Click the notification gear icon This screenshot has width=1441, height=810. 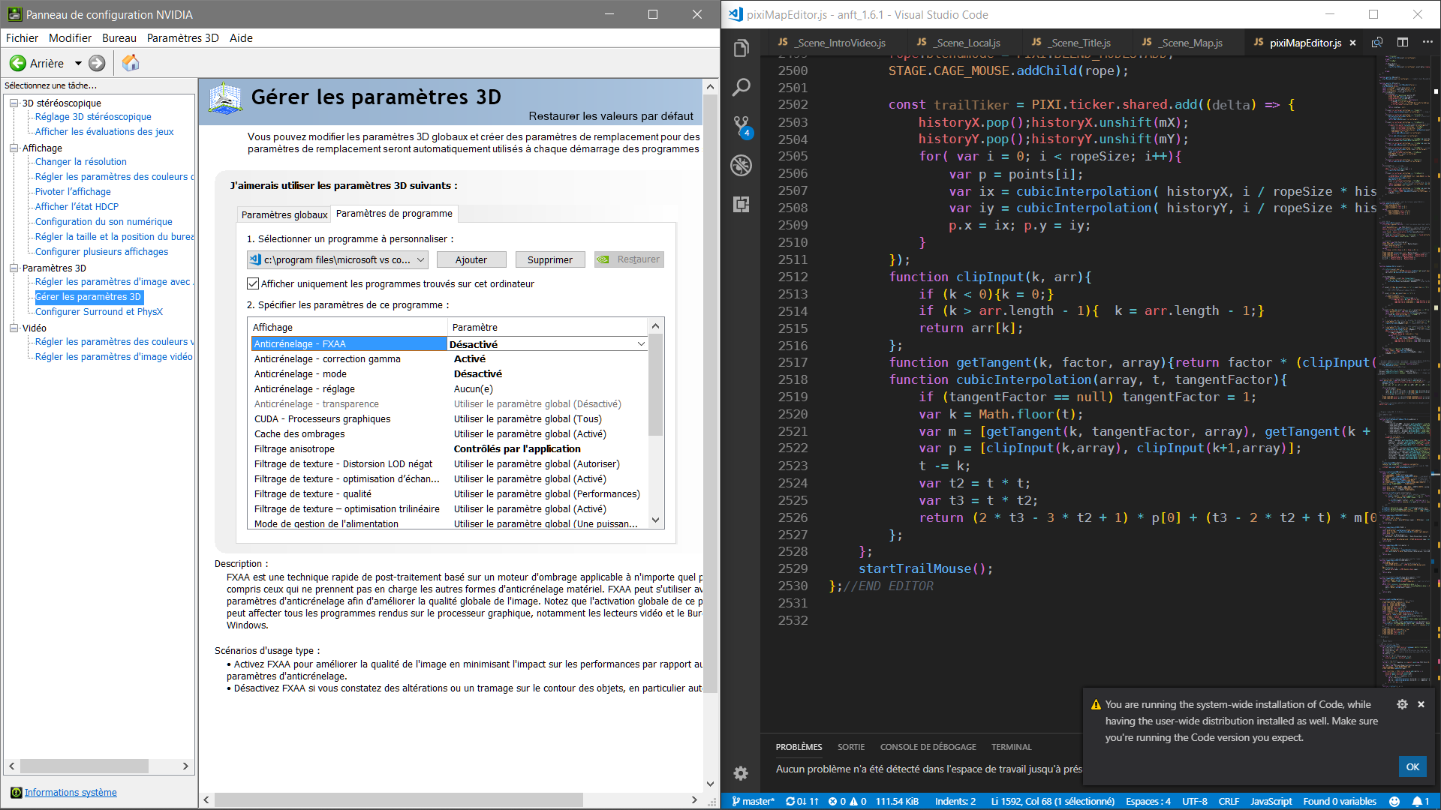pyautogui.click(x=1401, y=704)
